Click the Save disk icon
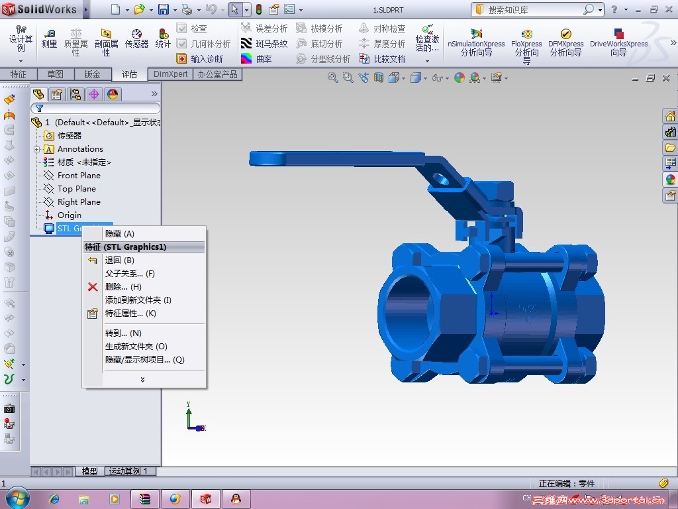Screen dimensions: 678x509 point(164,9)
